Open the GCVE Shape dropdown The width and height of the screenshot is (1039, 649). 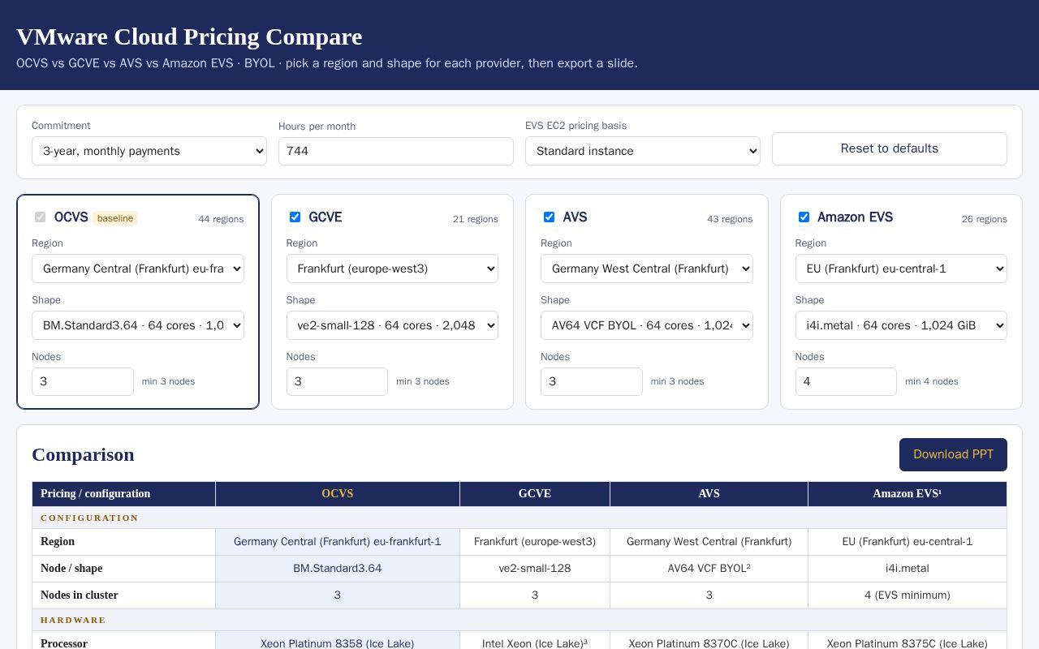click(x=392, y=325)
